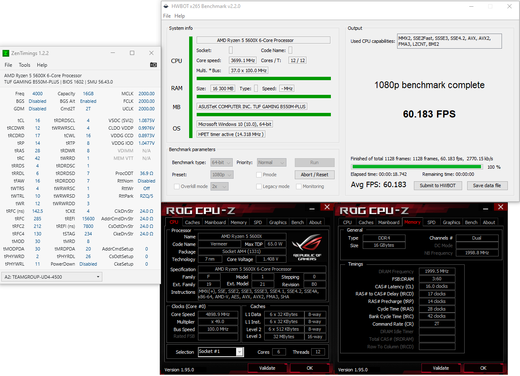The width and height of the screenshot is (520, 376).
Task: Open Benchmark type 64-bit dropdown
Action: 222,162
